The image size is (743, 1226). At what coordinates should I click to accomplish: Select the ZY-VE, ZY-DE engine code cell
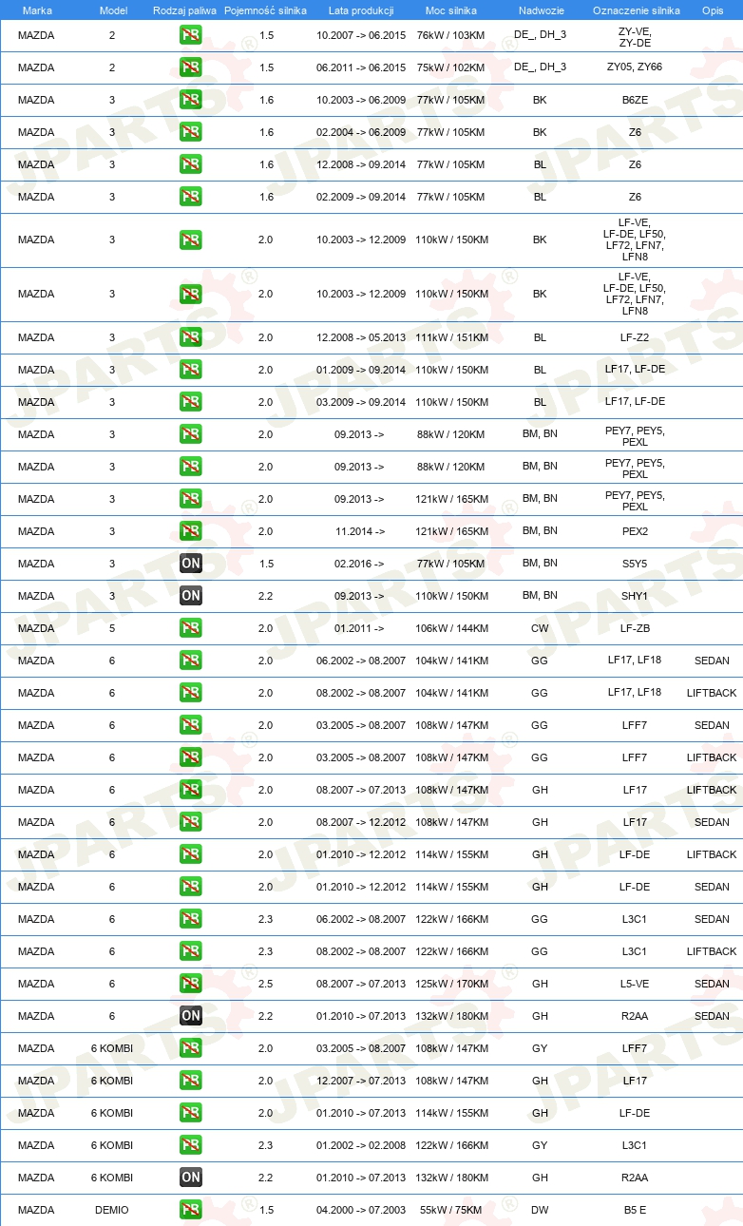[635, 37]
